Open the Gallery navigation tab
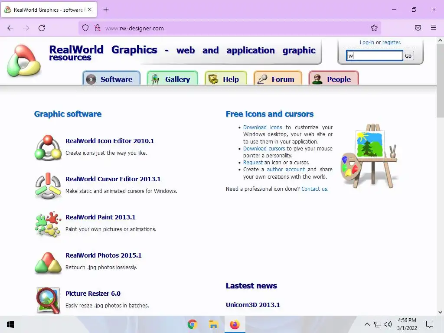The width and height of the screenshot is (444, 333). tap(173, 78)
